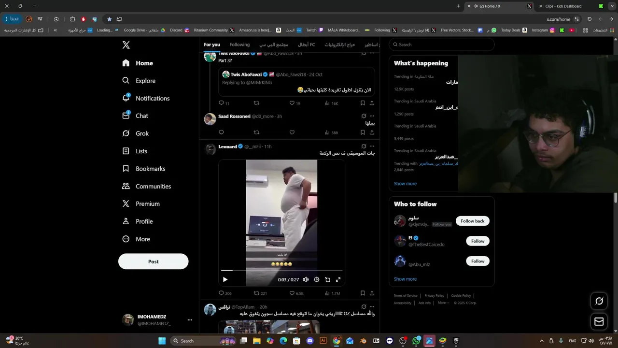Image resolution: width=618 pixels, height=348 pixels.
Task: Like Twis AboFawzi's post with 19 likes
Action: coord(295,103)
